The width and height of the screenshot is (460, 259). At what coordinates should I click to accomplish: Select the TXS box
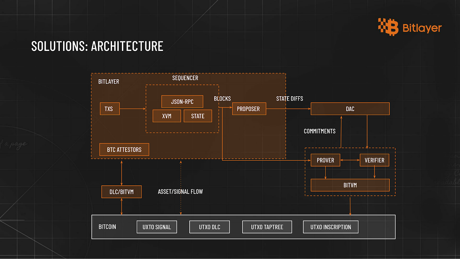pyautogui.click(x=110, y=108)
